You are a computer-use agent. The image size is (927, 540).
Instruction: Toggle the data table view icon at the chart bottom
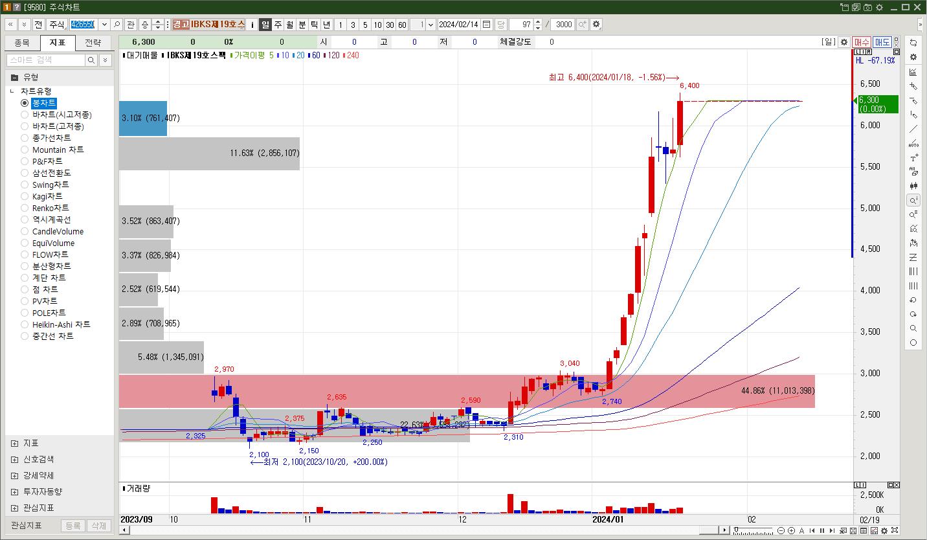864,531
